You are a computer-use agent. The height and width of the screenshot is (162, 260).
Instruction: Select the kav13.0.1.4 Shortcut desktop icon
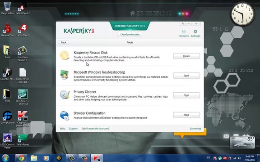pos(23,97)
